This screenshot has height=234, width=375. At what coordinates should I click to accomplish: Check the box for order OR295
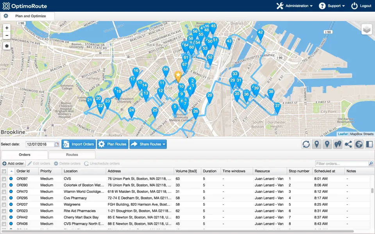coord(4,198)
